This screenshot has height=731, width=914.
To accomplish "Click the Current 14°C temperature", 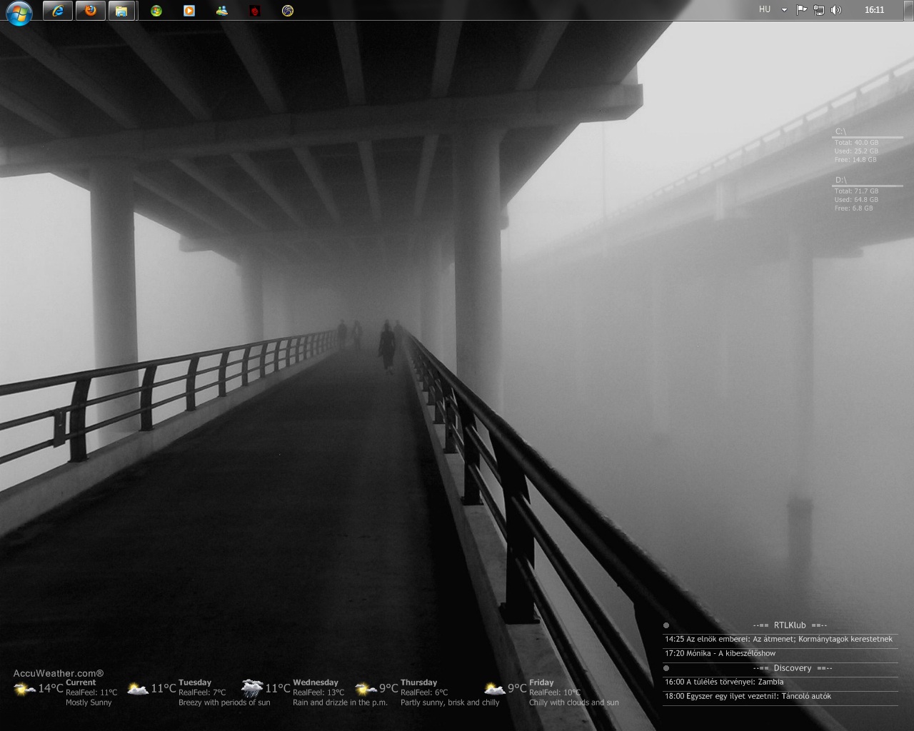I will (51, 688).
